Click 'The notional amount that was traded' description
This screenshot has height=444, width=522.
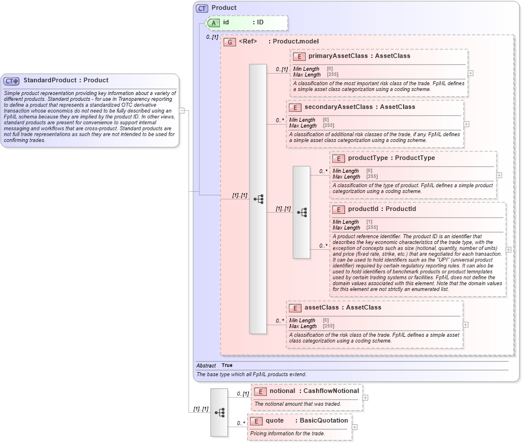[298, 404]
